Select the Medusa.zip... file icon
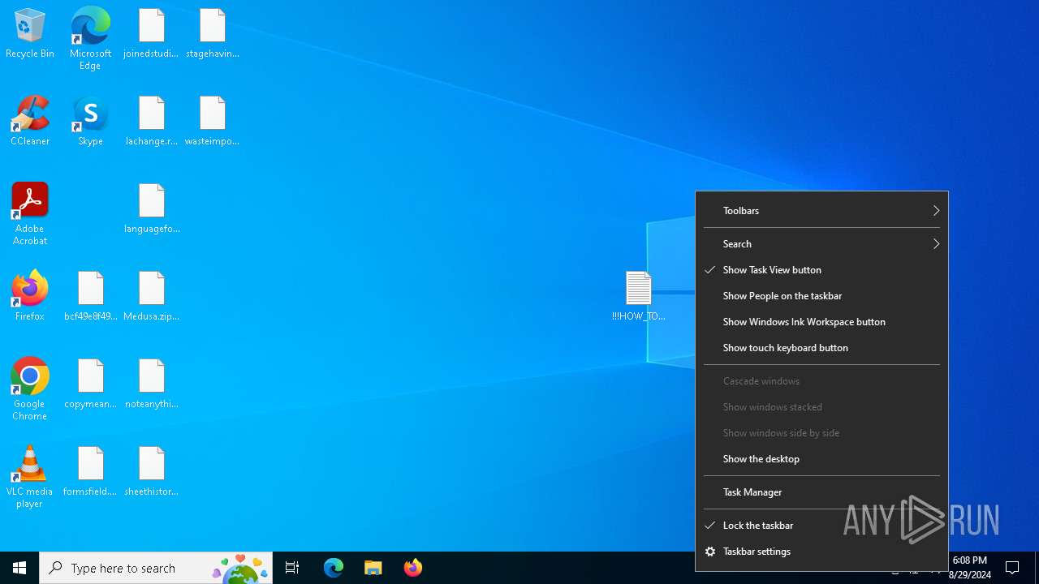The image size is (1039, 584). tap(151, 297)
